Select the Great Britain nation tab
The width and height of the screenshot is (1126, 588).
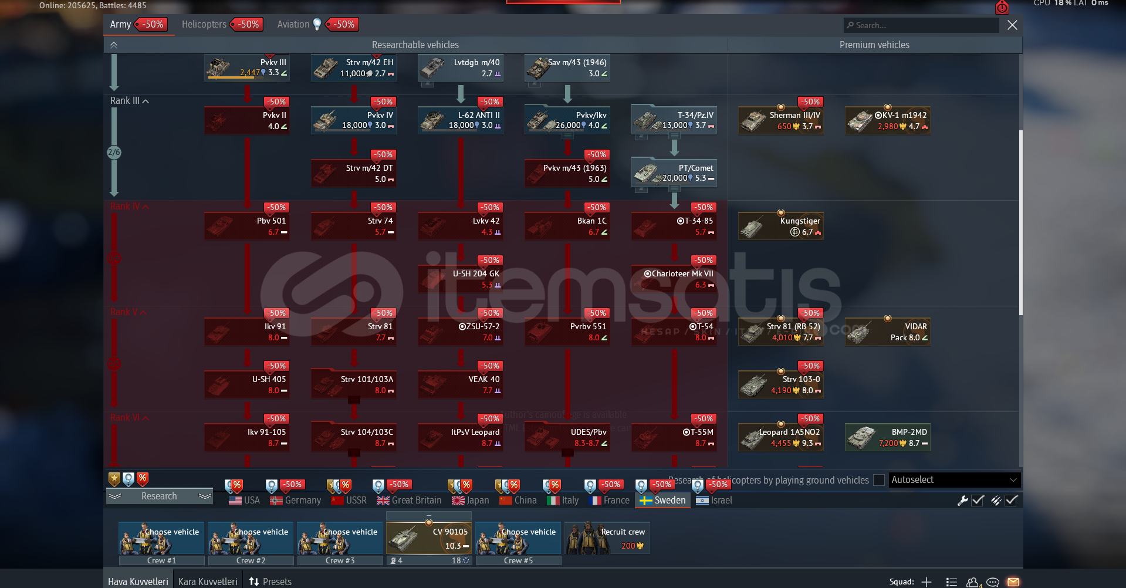pyautogui.click(x=409, y=501)
